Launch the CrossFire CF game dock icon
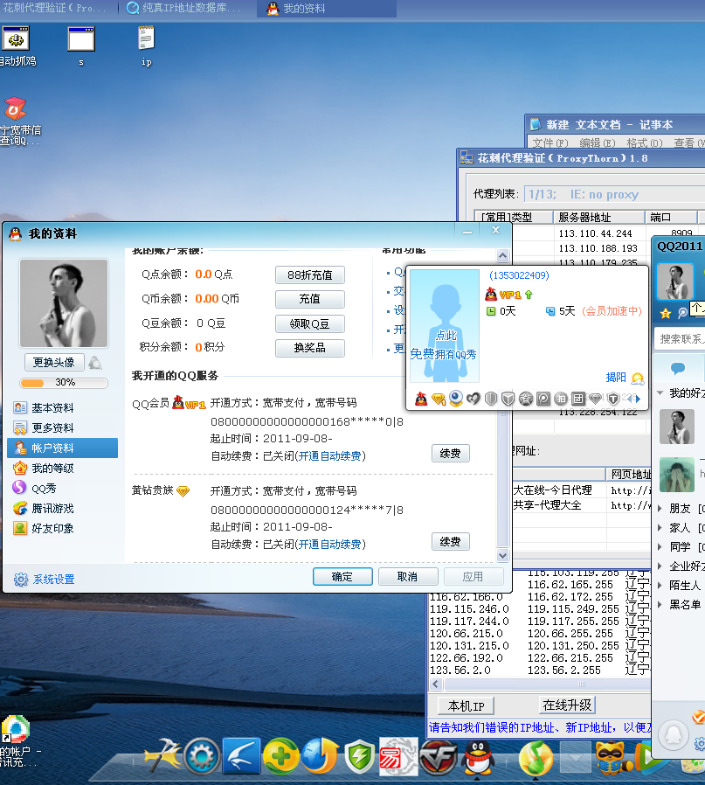The width and height of the screenshot is (705, 785). pos(439,756)
